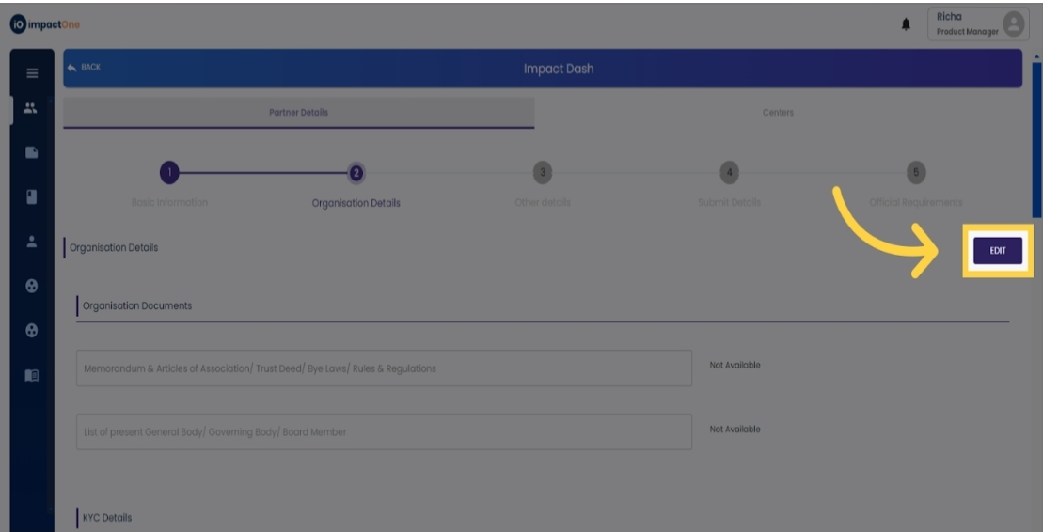Go to step 2 Organisation Details
Image resolution: width=1043 pixels, height=532 pixels.
[356, 173]
